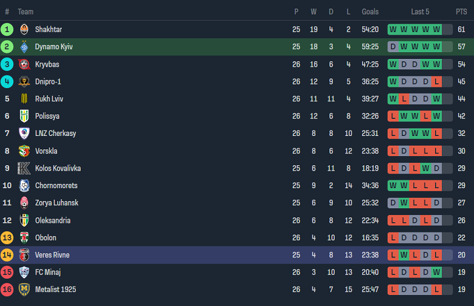Click the position 16 red rank badge
474x306 pixels.
[x=7, y=290]
